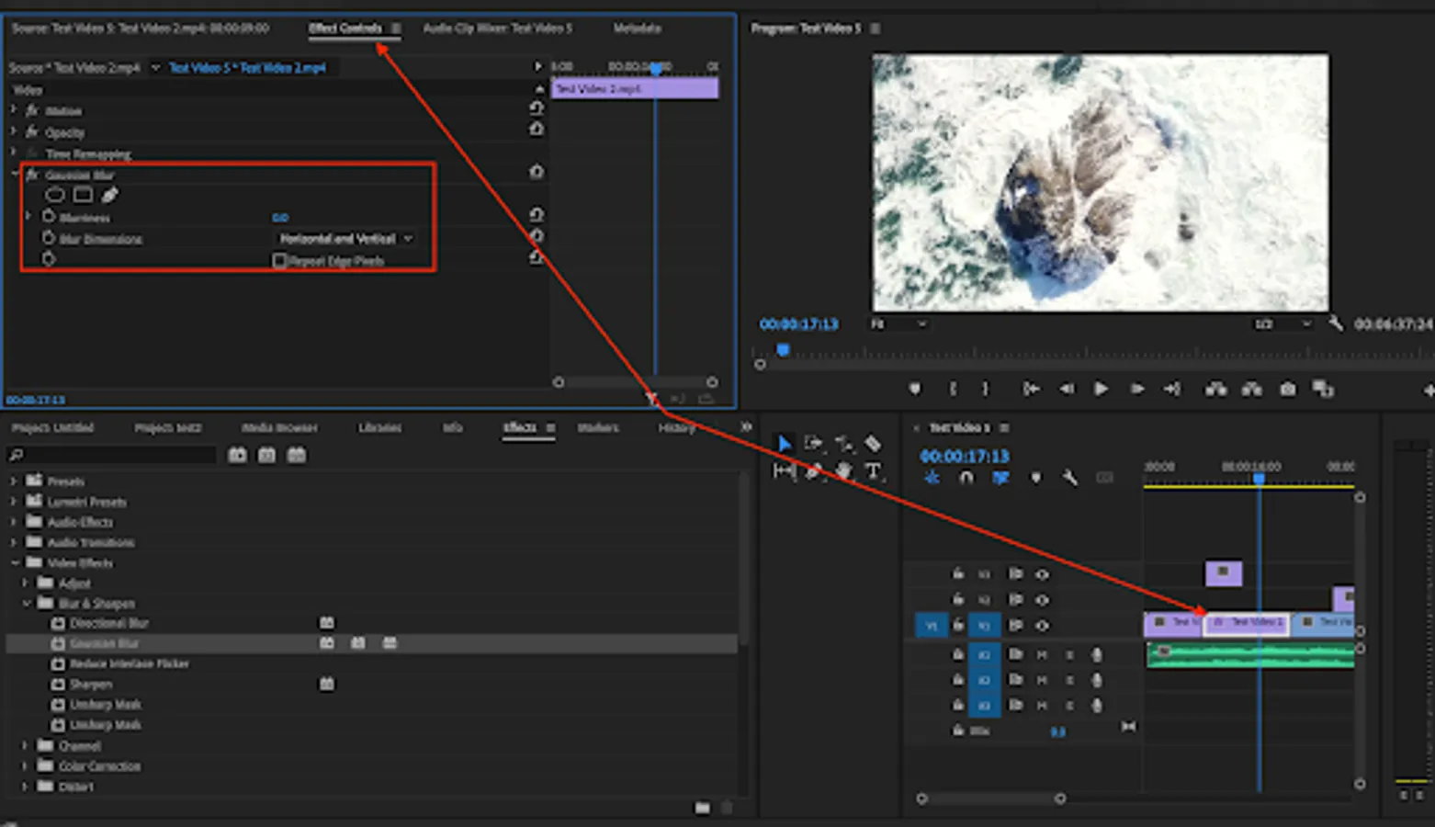The height and width of the screenshot is (827, 1435).
Task: Switch to the Effect Controls tab
Action: (345, 28)
